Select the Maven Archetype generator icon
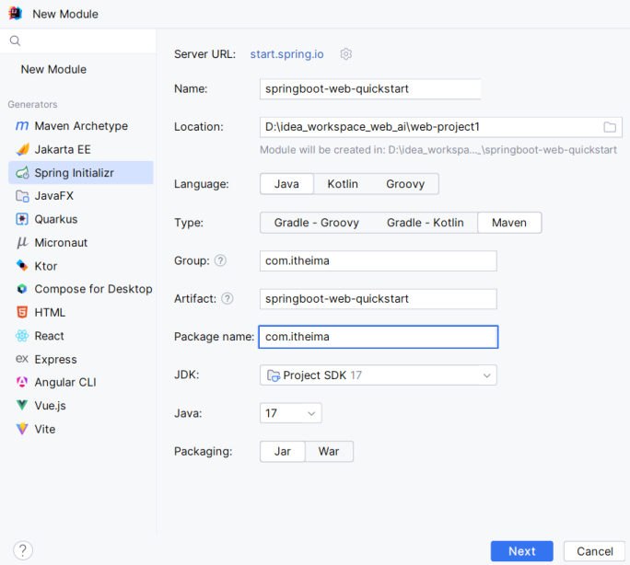 22,126
